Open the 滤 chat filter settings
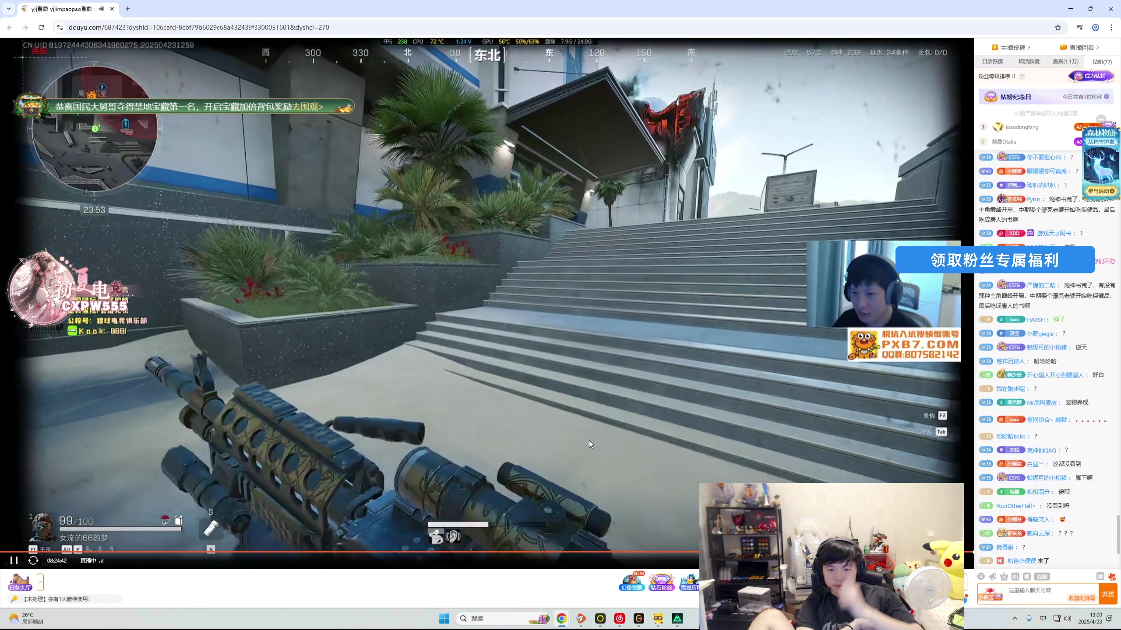 [x=1100, y=577]
